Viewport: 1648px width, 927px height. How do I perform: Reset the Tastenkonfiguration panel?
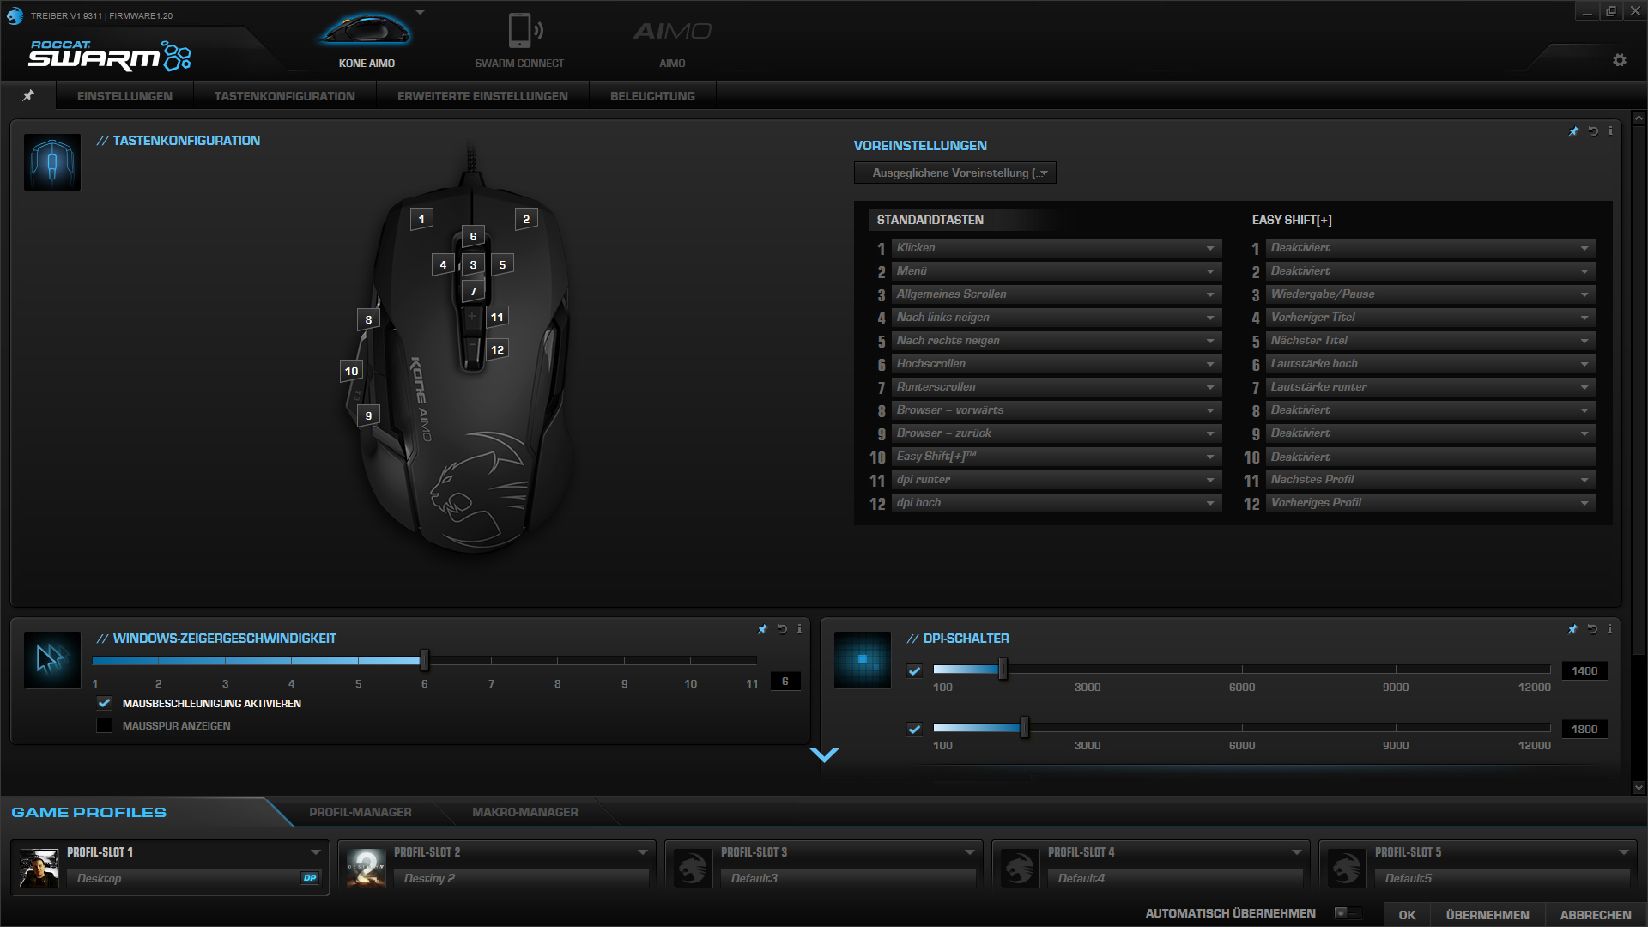tap(1593, 131)
